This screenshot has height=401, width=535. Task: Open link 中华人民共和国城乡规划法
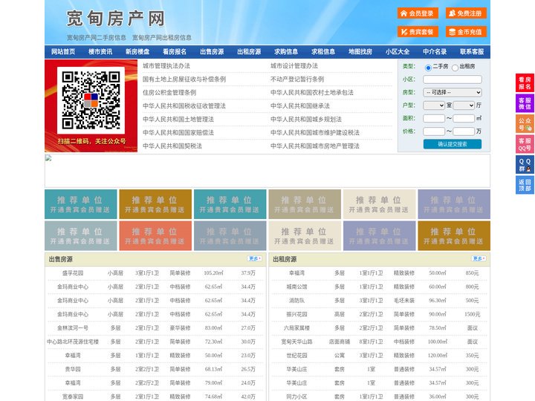point(306,119)
